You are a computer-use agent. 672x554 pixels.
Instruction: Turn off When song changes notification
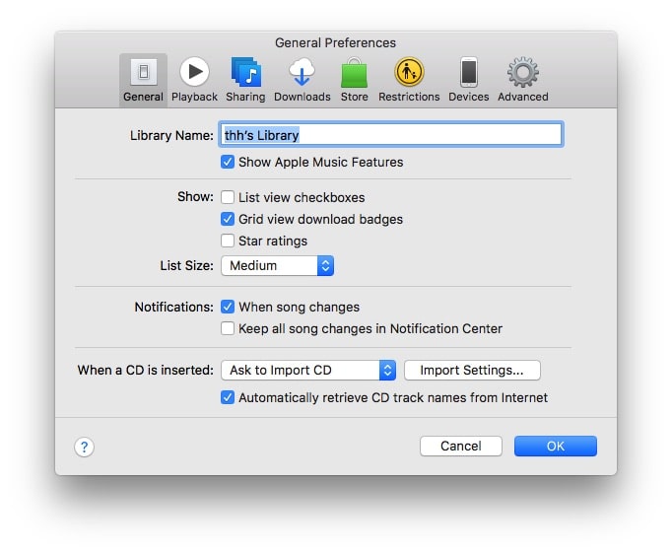click(228, 307)
